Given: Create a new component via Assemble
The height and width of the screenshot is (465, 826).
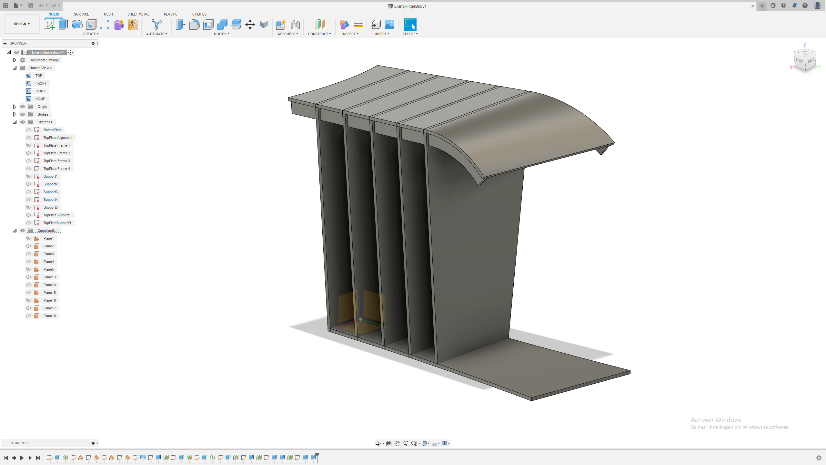Looking at the screenshot, I should pyautogui.click(x=280, y=25).
